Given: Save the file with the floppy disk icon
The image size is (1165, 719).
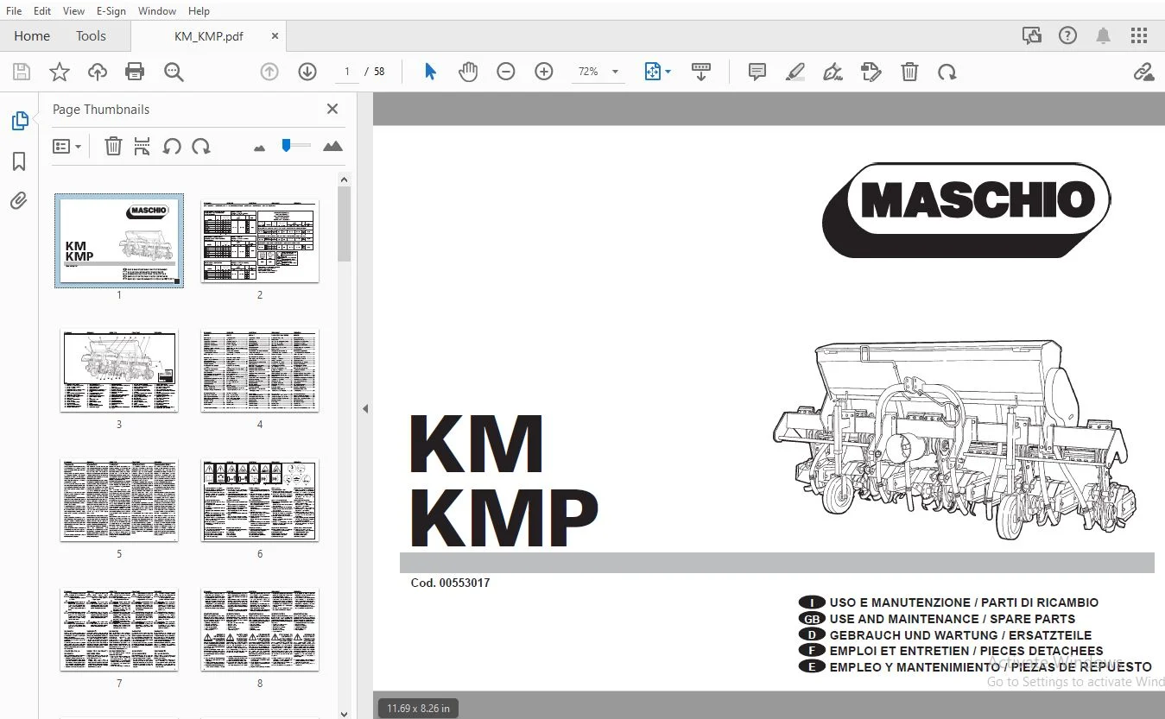Looking at the screenshot, I should [21, 73].
